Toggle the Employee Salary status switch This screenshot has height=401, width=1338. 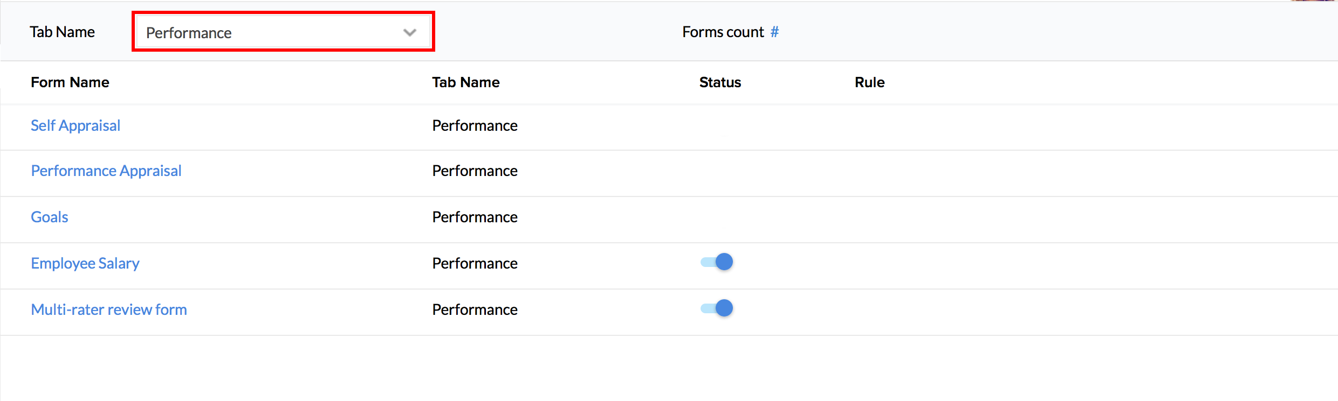click(x=717, y=262)
